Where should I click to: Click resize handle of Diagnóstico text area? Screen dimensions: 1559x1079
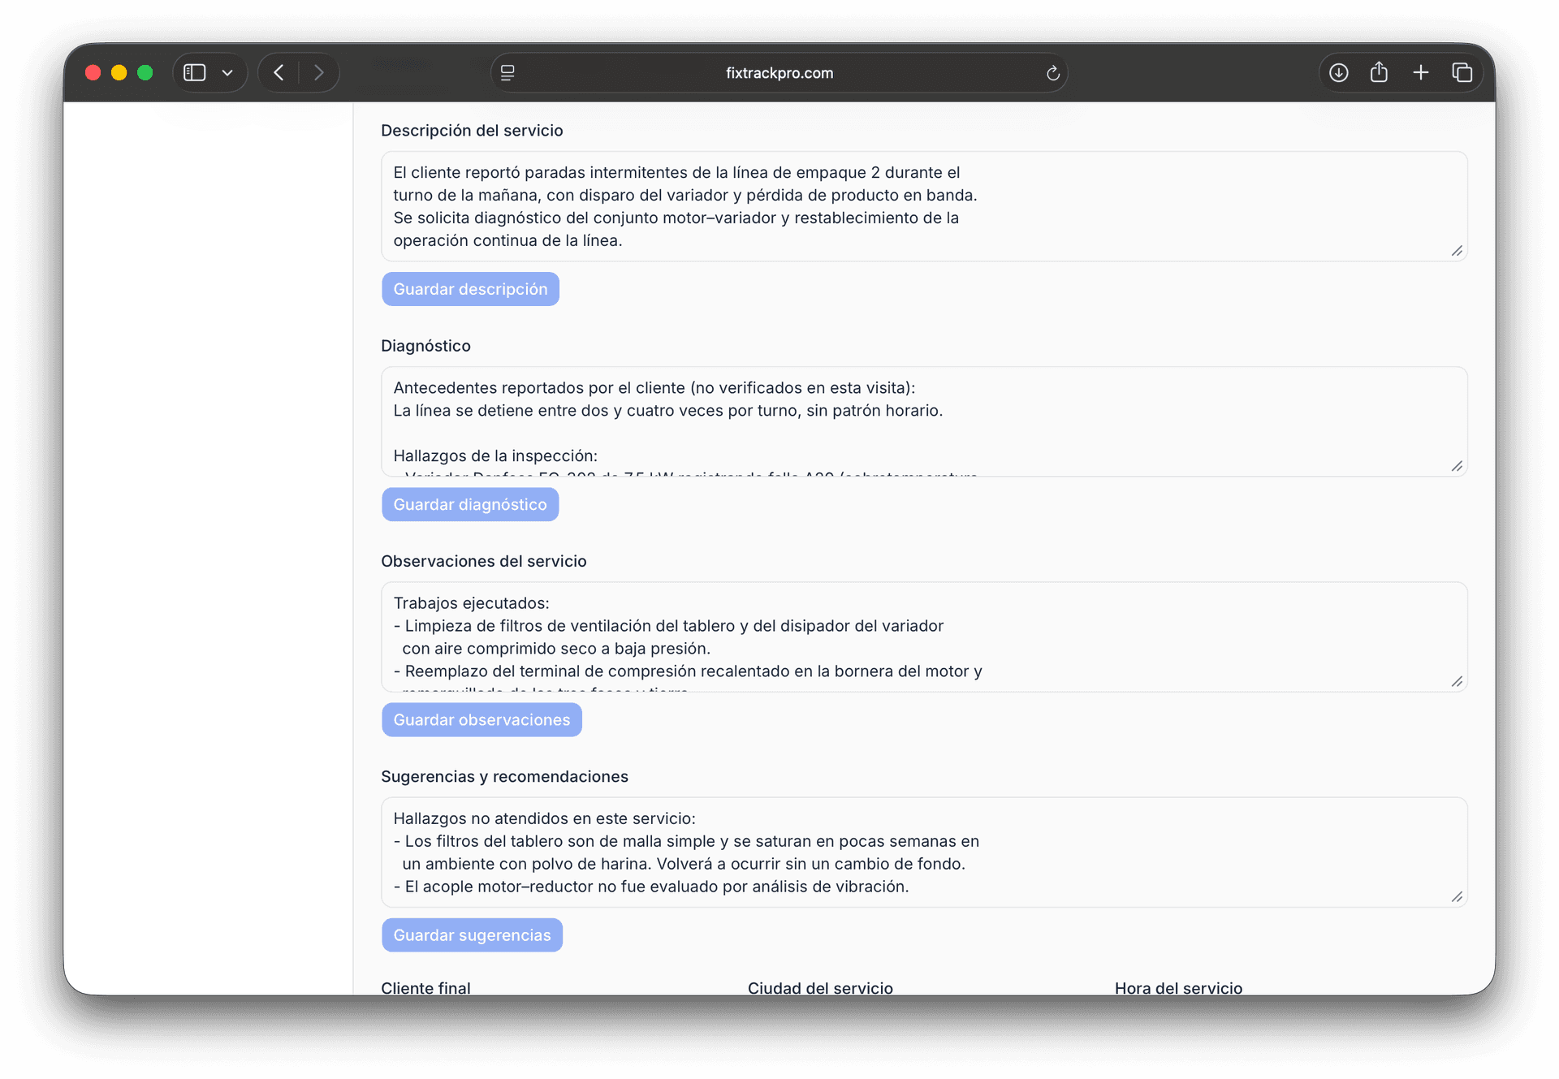pos(1457,466)
